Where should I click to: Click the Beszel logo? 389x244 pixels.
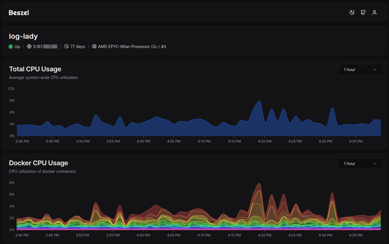point(19,13)
